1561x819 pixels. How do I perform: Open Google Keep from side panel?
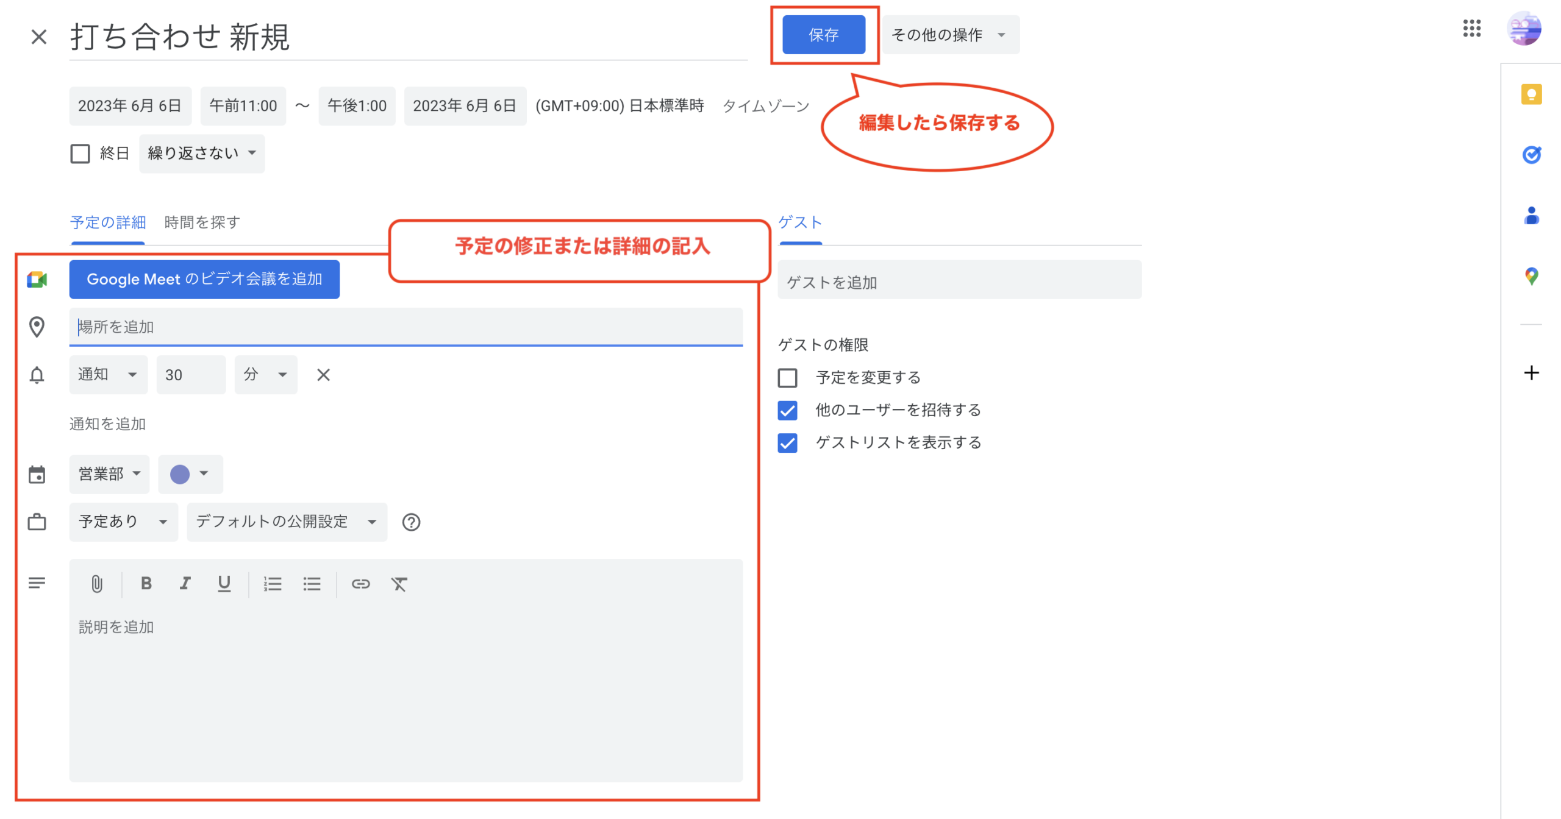1531,94
